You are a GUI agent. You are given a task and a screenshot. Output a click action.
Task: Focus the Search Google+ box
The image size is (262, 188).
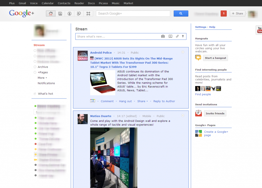tap(133, 14)
